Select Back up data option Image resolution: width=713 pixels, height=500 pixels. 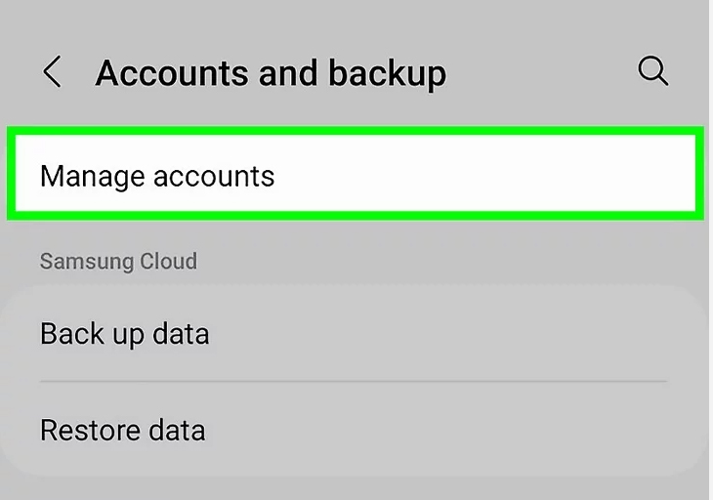[x=356, y=334]
